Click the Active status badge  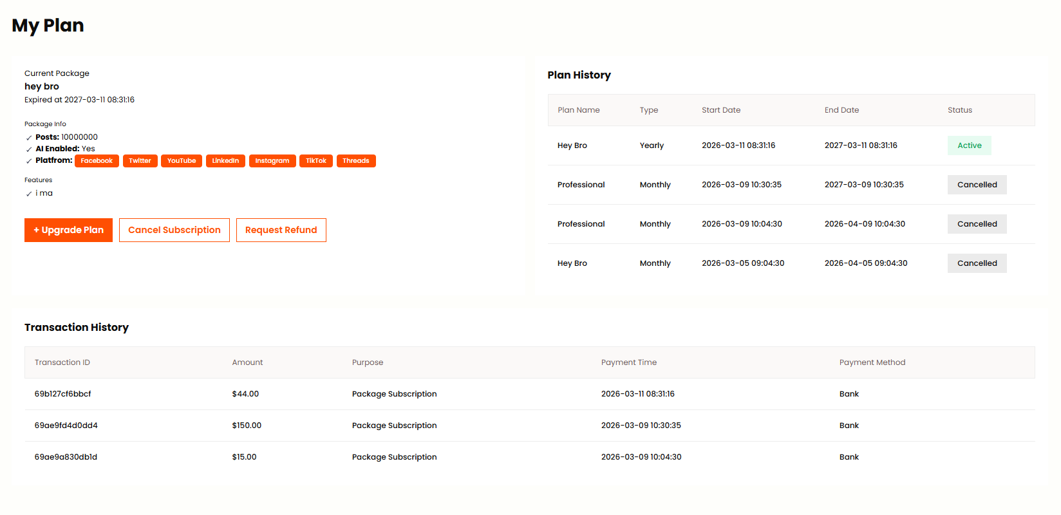pos(969,145)
